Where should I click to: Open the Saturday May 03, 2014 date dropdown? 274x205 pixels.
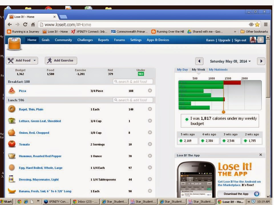coord(230,61)
